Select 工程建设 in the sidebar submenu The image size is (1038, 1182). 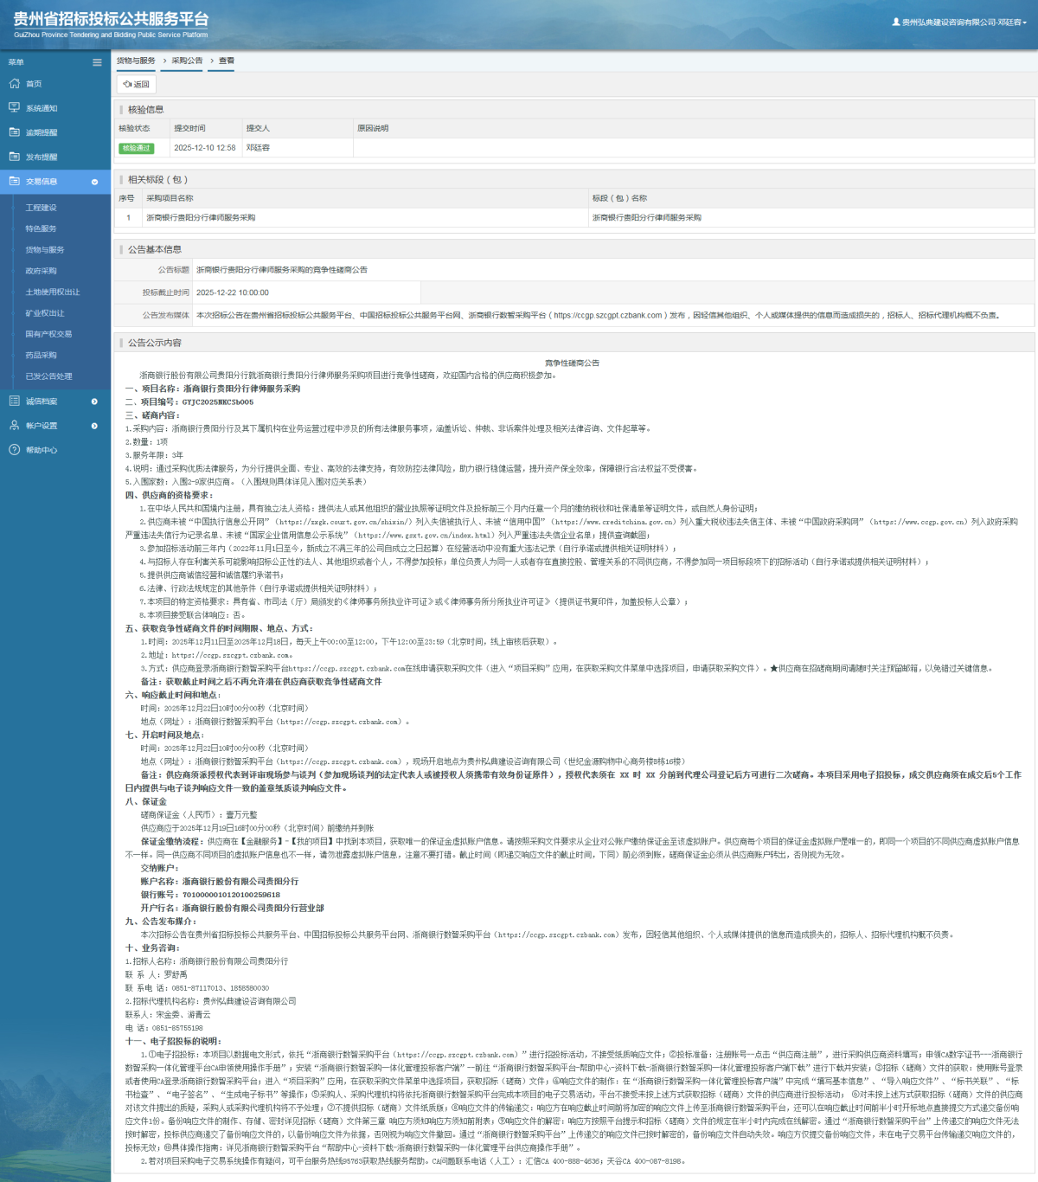(41, 208)
